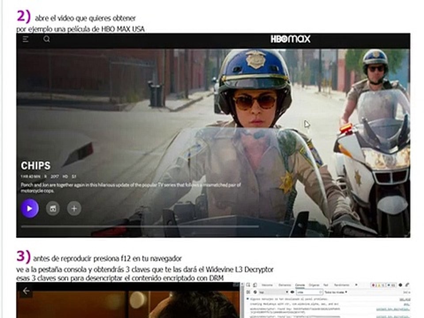424x318 pixels.
Task: Open the HBO Max hamburger menu
Action: (x=26, y=39)
